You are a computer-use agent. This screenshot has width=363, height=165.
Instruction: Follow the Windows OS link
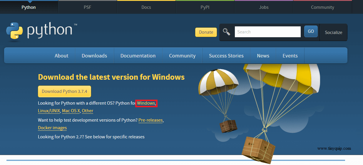tap(146, 103)
